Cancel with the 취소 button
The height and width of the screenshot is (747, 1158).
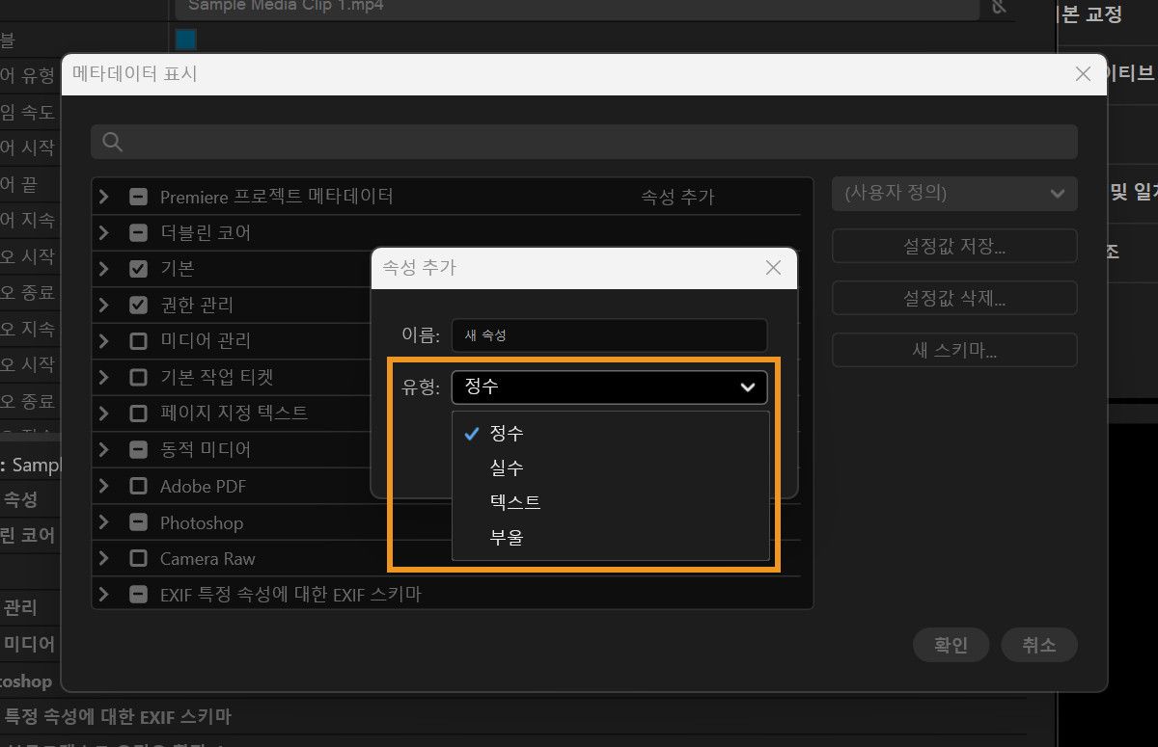point(1039,645)
